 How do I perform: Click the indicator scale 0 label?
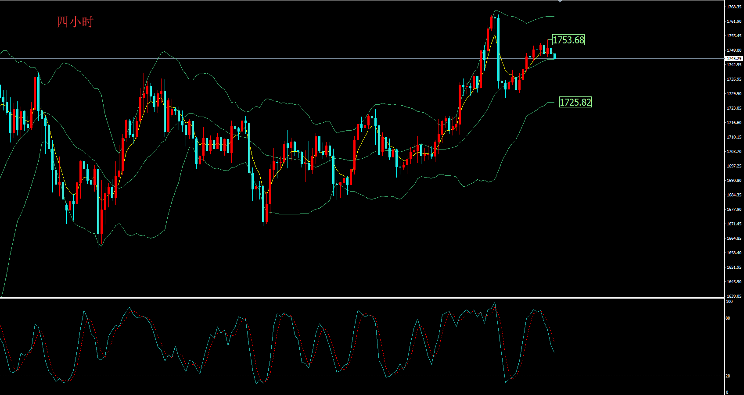coord(727,392)
